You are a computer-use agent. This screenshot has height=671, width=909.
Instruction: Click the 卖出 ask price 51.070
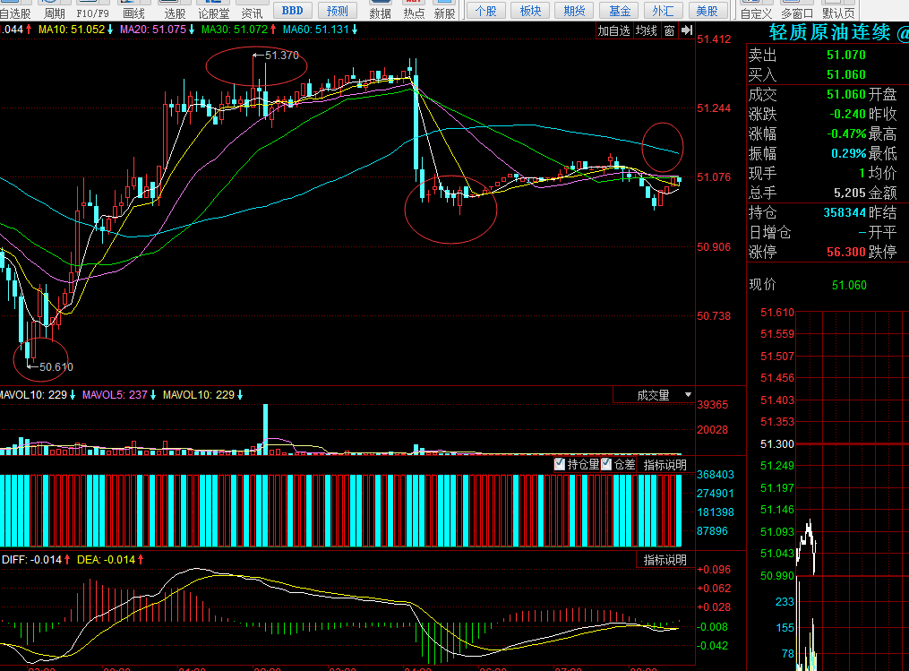pos(845,55)
